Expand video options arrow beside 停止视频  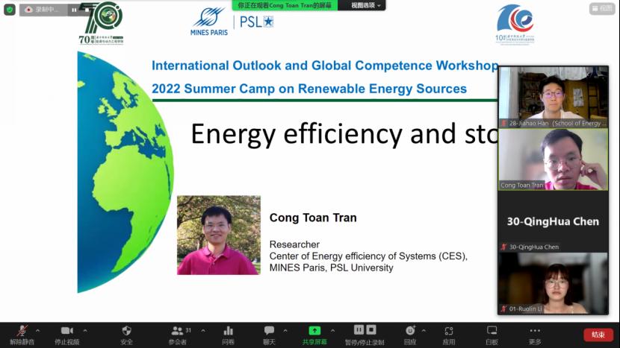85,330
